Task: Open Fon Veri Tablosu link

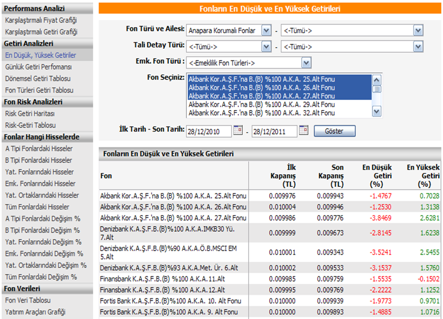Action: click(x=28, y=300)
